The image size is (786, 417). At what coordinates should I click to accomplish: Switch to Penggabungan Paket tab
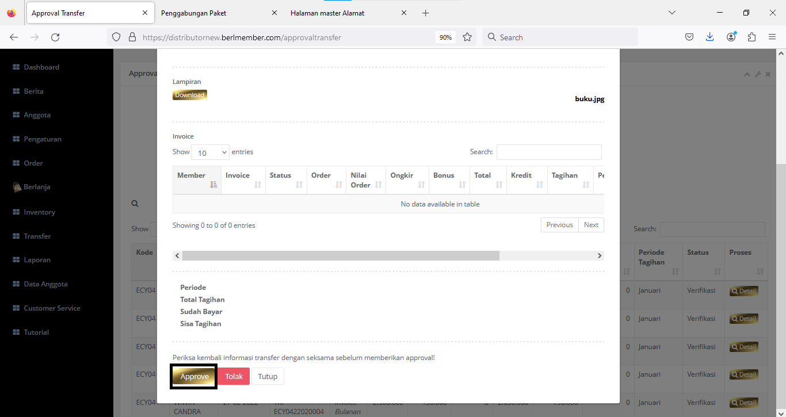[213, 13]
